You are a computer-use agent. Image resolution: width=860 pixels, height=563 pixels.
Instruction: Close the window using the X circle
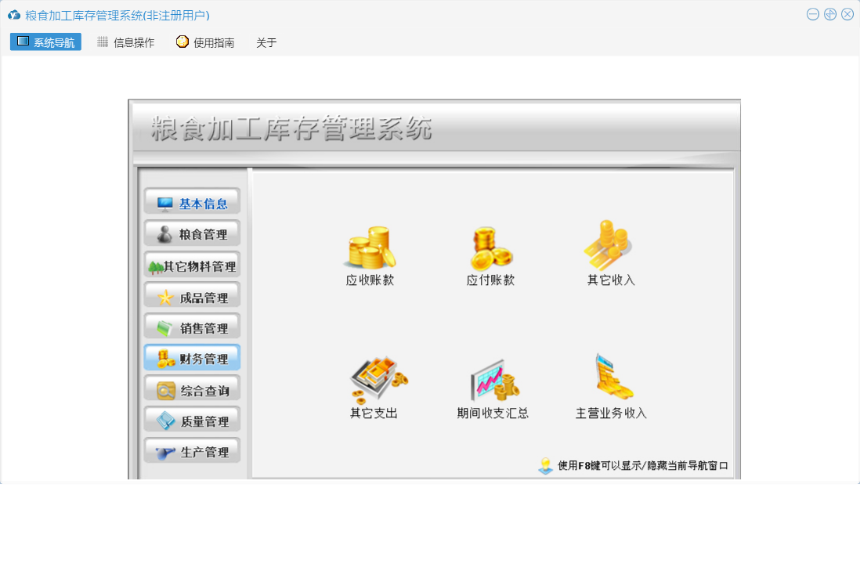[x=847, y=15]
